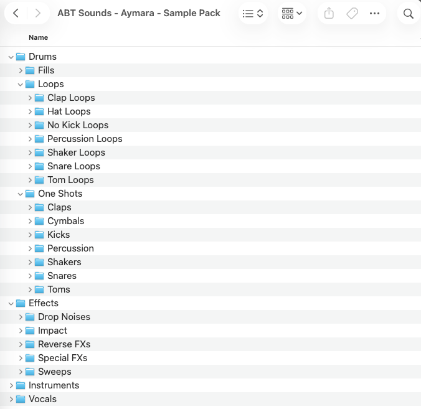Select the Reverse FXs folder
The height and width of the screenshot is (409, 421).
click(x=64, y=344)
